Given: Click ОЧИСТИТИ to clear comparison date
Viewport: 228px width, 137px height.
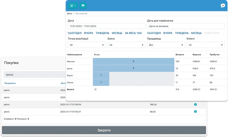Looking at the screenshot, I should 212,33.
